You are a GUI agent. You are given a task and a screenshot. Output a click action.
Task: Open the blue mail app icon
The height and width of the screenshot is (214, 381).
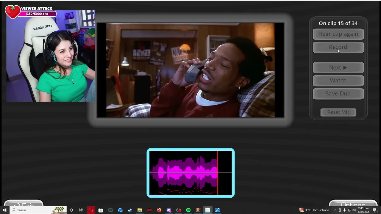[x=120, y=210]
